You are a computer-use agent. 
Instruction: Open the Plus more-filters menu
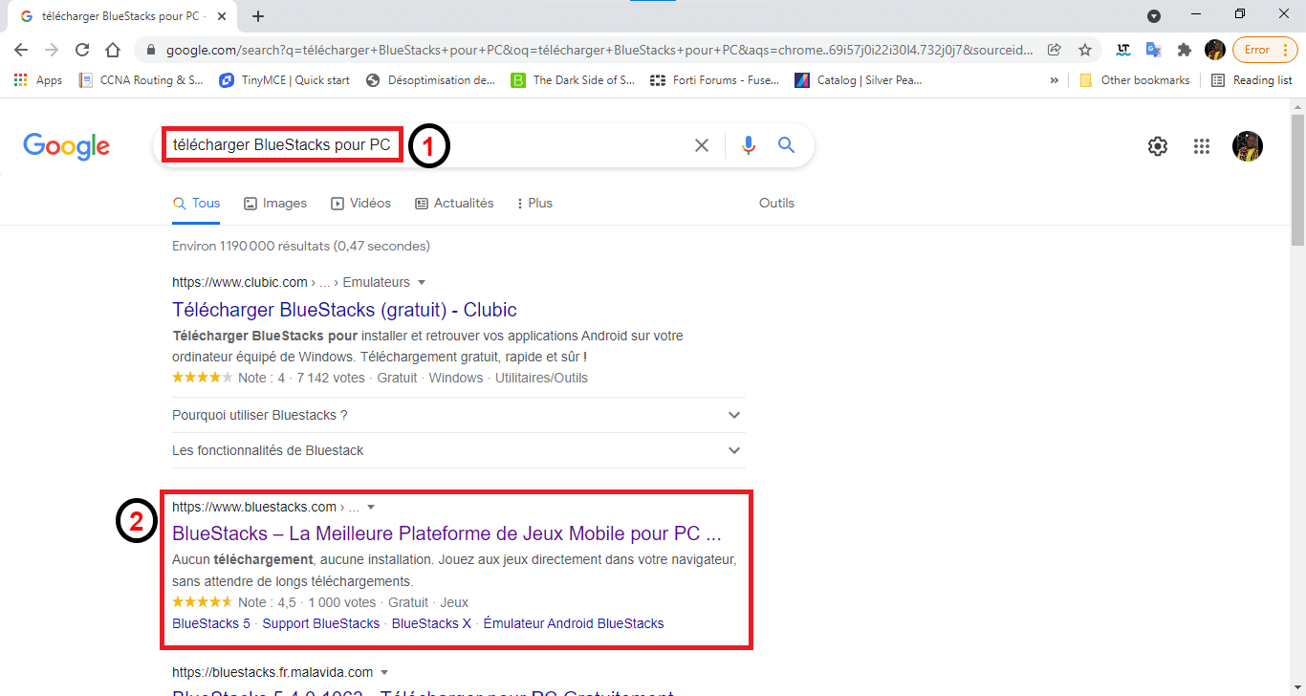click(534, 204)
